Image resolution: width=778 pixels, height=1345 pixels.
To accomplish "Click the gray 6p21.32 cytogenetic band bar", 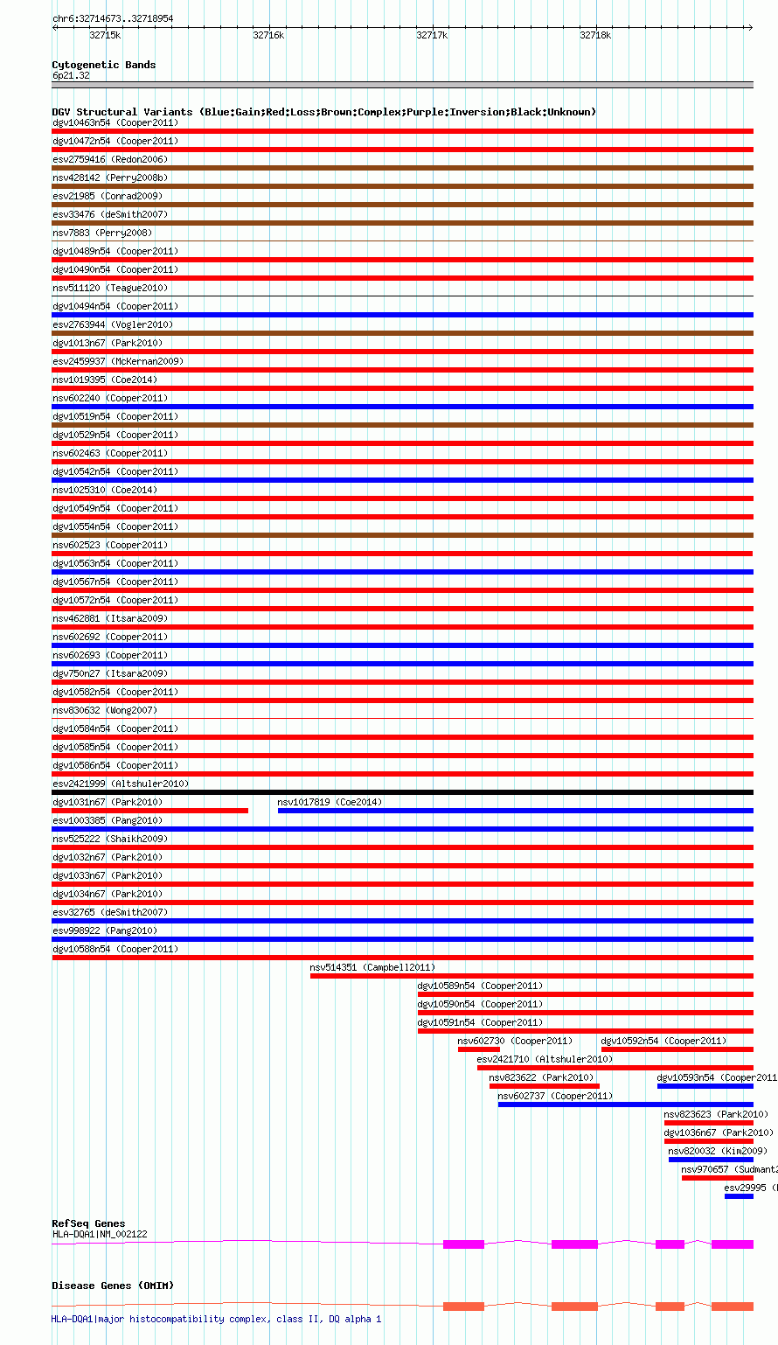I will [403, 85].
